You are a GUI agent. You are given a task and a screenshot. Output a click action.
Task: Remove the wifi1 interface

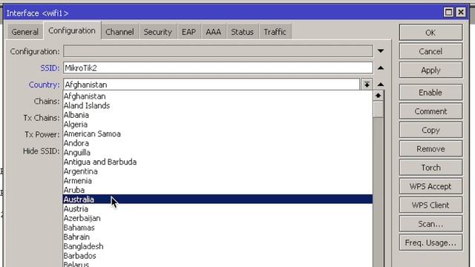coord(430,149)
